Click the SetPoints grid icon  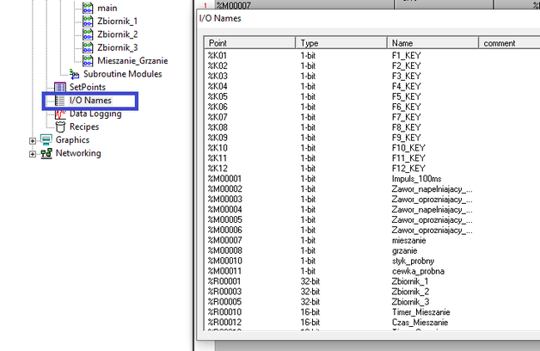[59, 87]
